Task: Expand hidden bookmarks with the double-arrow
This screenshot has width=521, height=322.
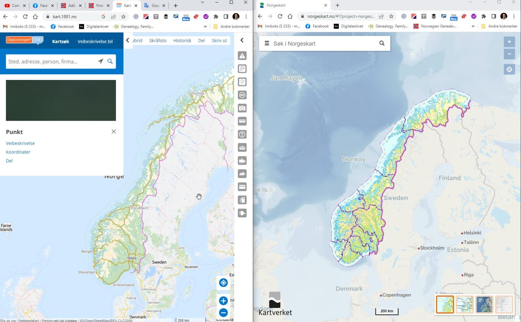Action: pyautogui.click(x=205, y=26)
